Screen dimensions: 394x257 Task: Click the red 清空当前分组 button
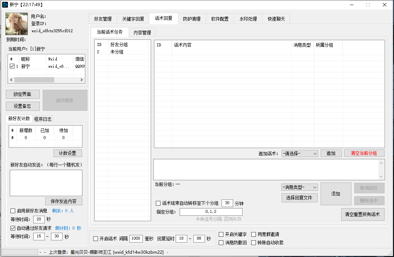[x=364, y=153]
